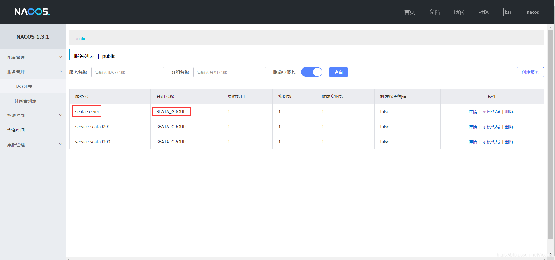Open 详情 for seata-server

[473, 112]
